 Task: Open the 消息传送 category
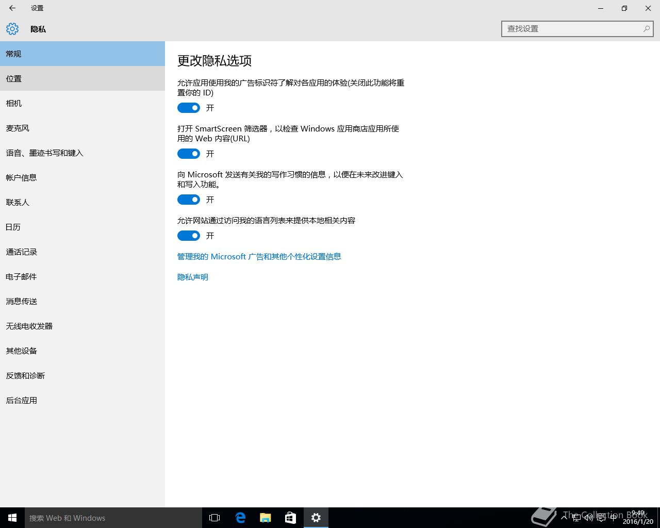coord(82,301)
